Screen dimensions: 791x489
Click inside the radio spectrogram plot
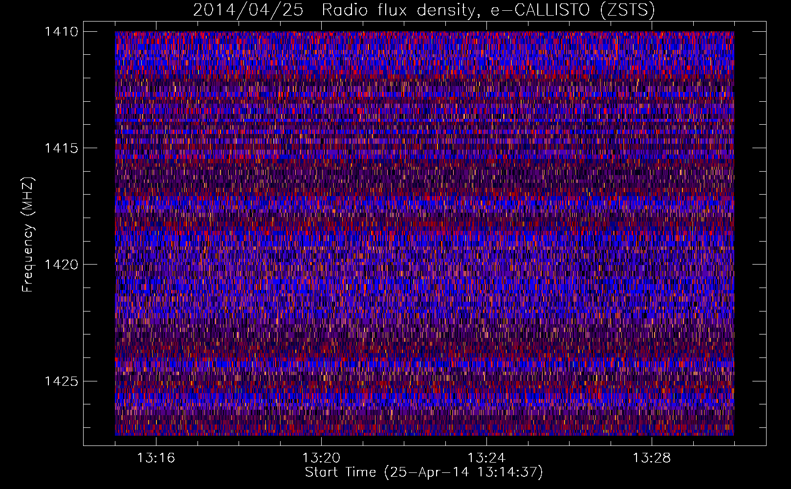424,233
